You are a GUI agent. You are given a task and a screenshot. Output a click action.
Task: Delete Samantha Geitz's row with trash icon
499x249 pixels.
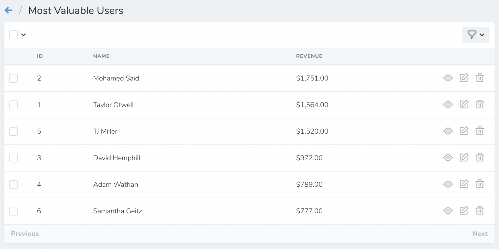[x=480, y=211]
